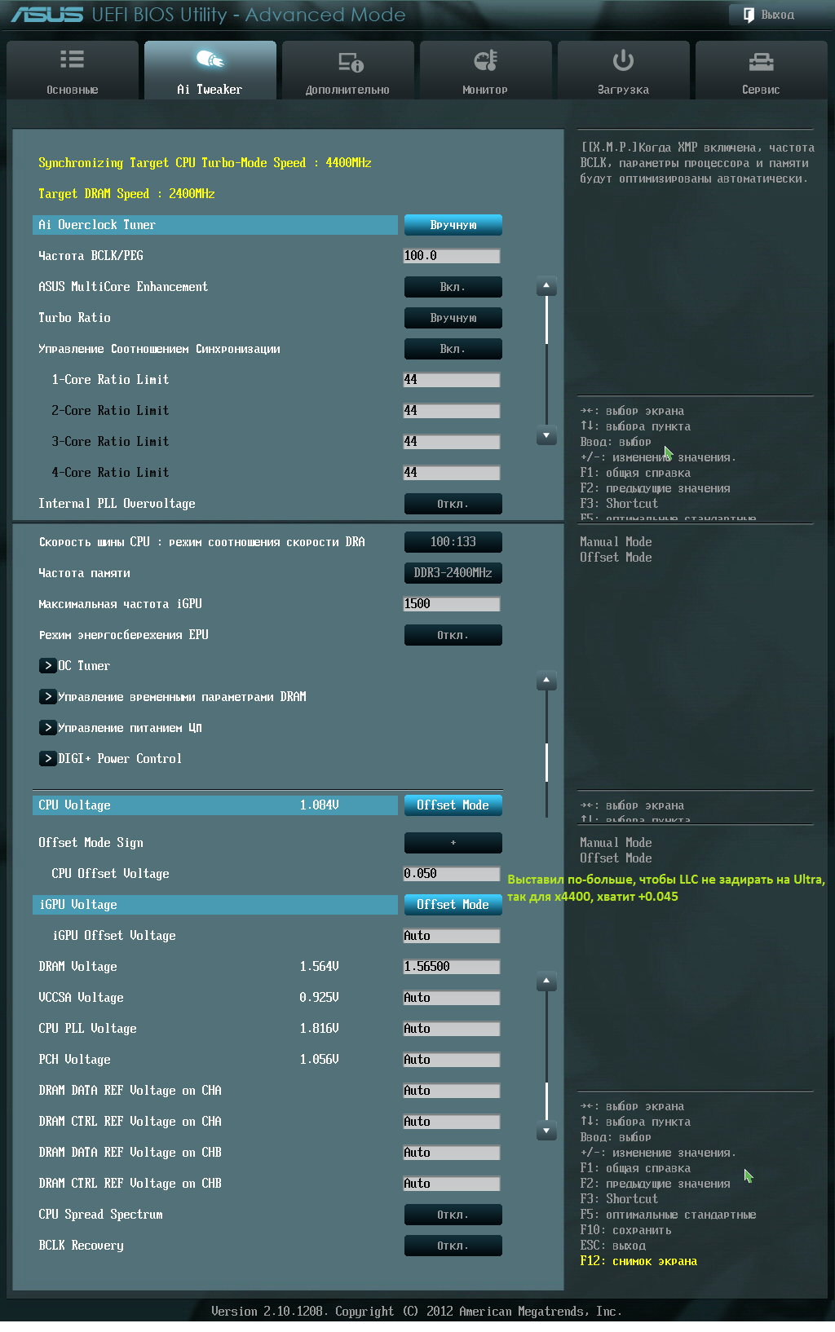835x1332 pixels.
Task: Edit the 4-Core Ratio Limit field
Action: point(452,473)
